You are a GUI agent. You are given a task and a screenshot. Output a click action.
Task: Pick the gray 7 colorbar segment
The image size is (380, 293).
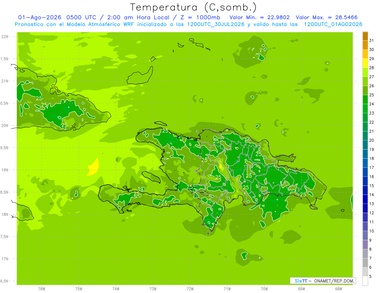pos(365,254)
